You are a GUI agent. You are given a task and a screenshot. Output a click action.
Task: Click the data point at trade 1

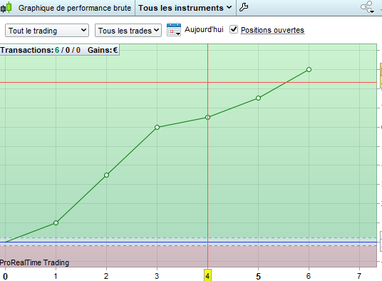pyautogui.click(x=56, y=223)
